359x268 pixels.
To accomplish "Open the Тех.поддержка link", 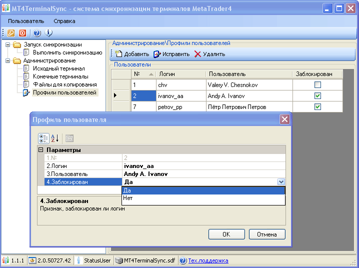I will [208, 260].
